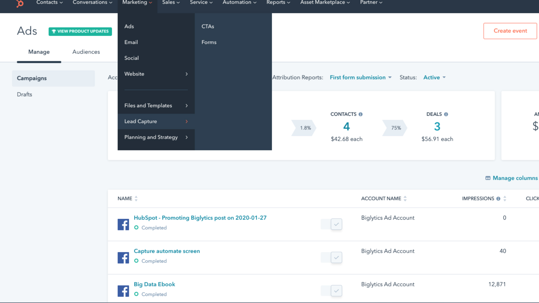Screen dimensions: 539x303
Task: Click the Manage columns table icon
Action: [x=488, y=178]
